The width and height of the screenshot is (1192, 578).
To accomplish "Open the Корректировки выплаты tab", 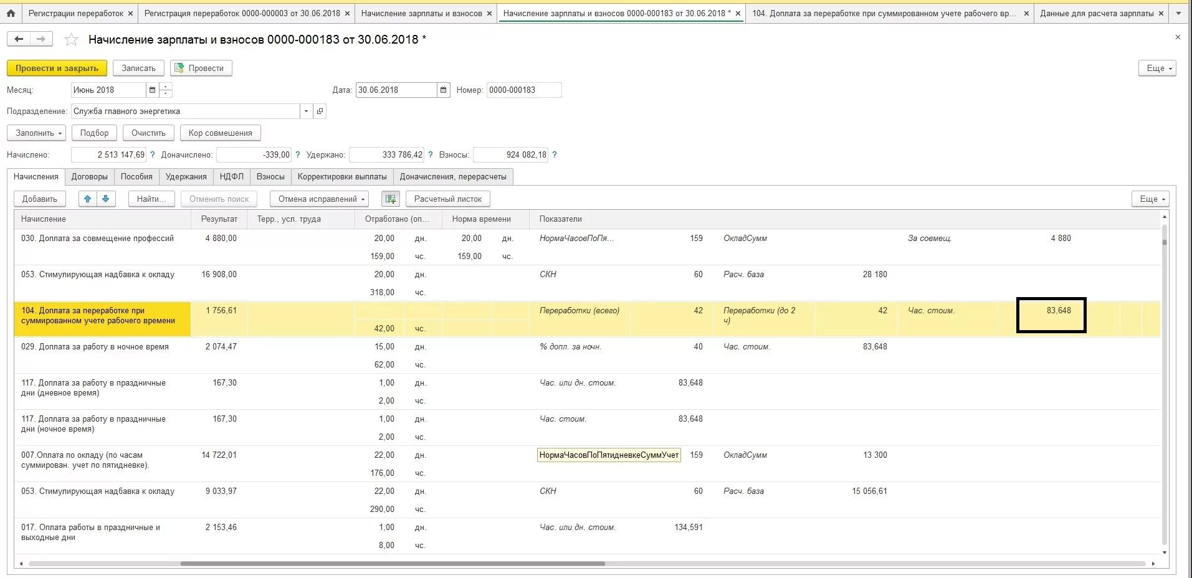I will [x=342, y=176].
